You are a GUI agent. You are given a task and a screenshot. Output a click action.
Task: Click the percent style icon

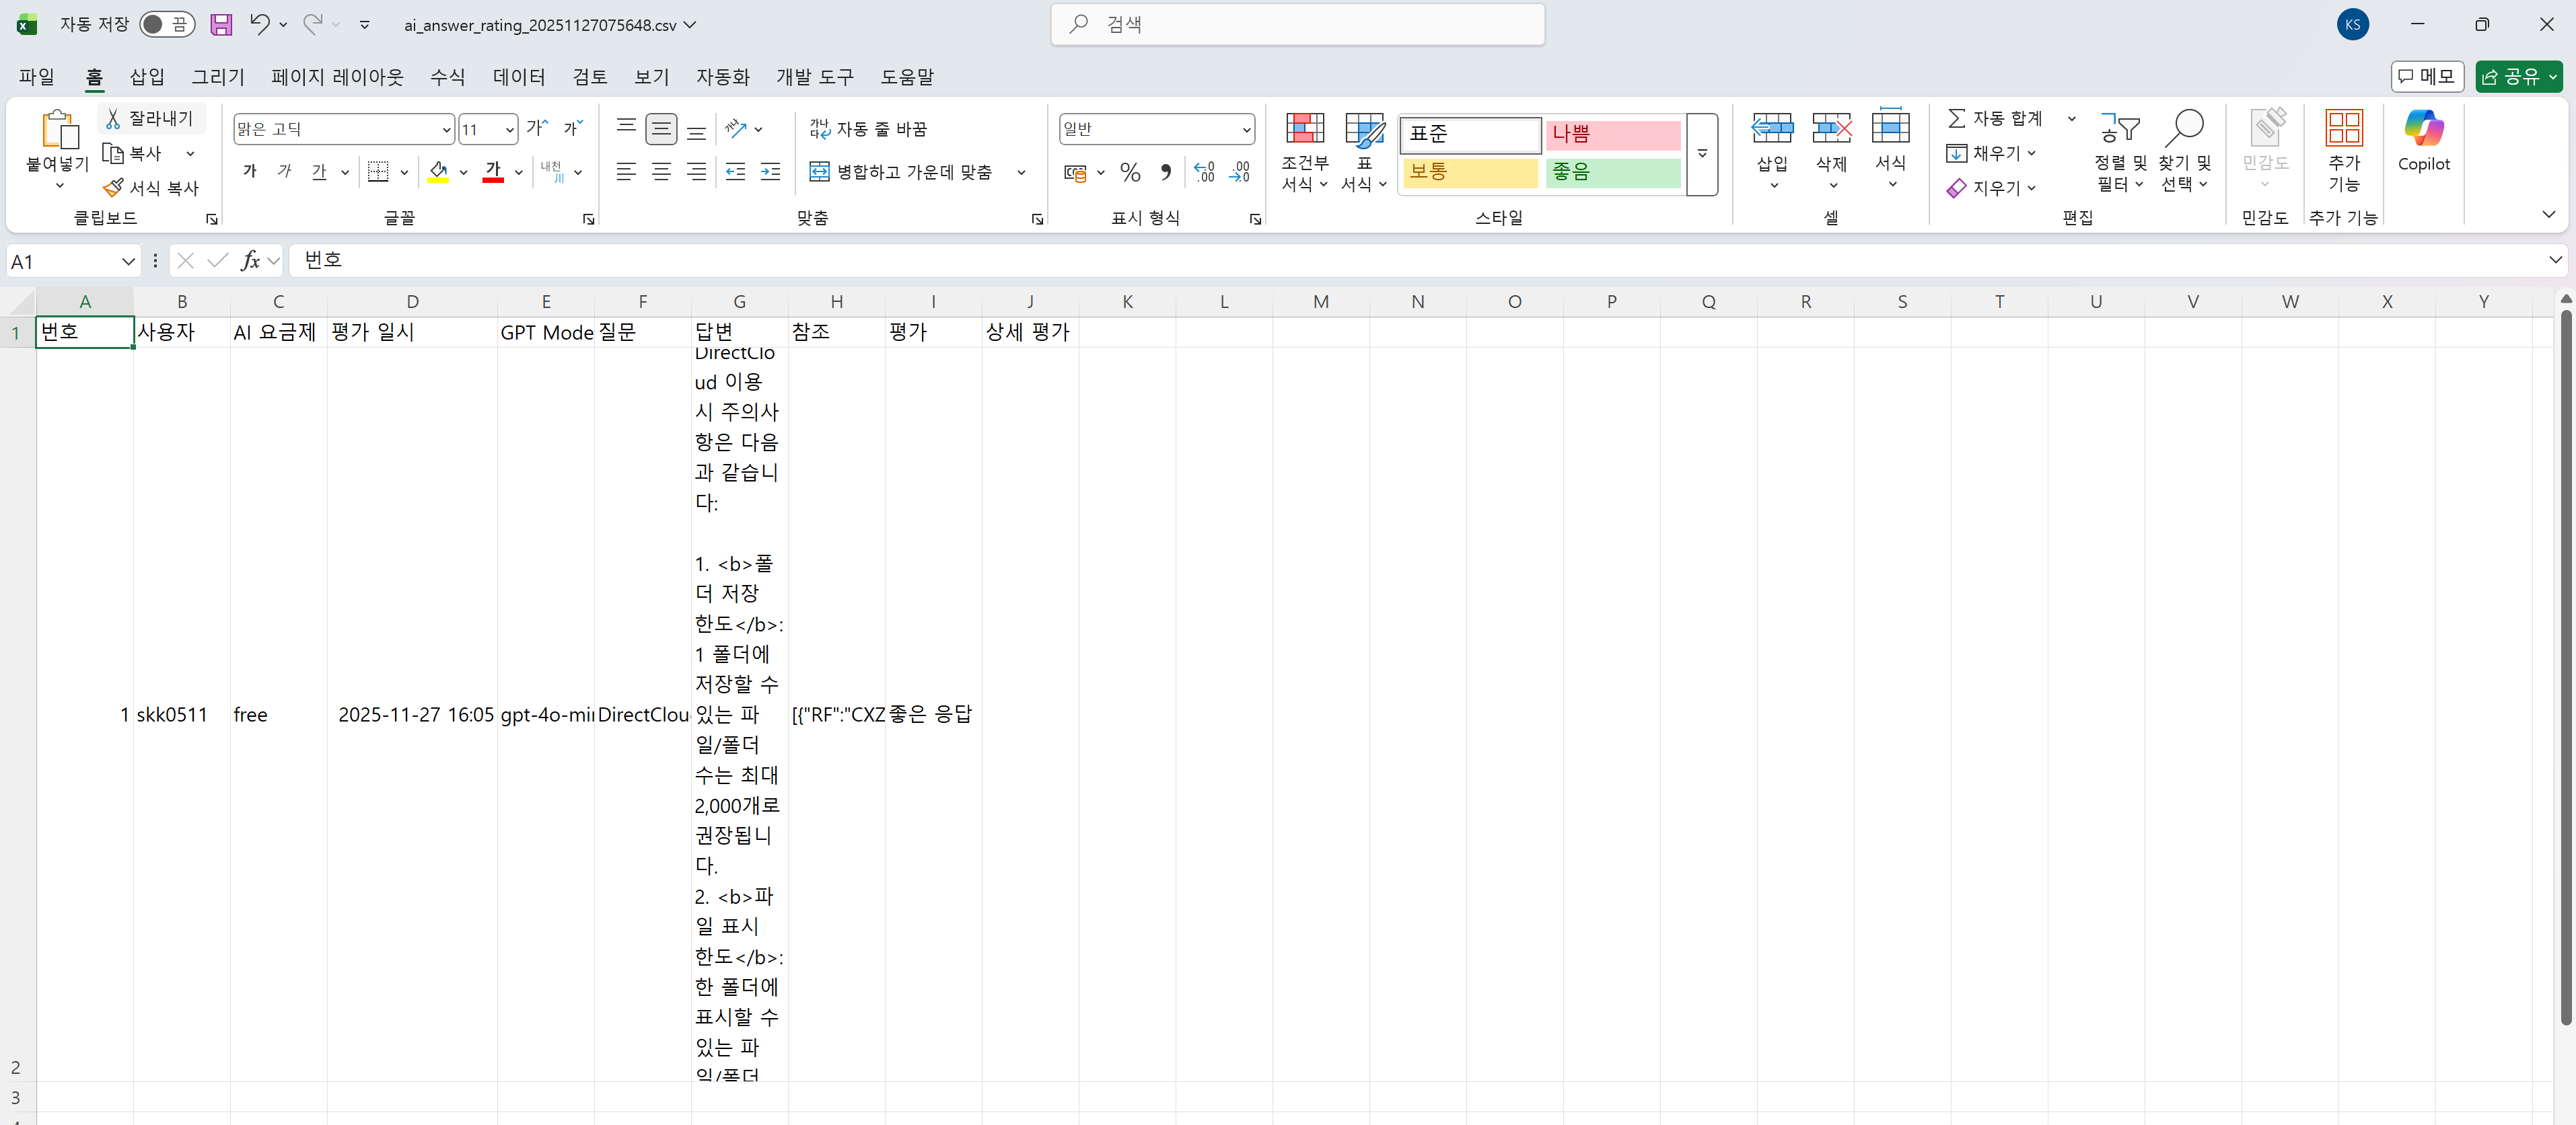1130,173
